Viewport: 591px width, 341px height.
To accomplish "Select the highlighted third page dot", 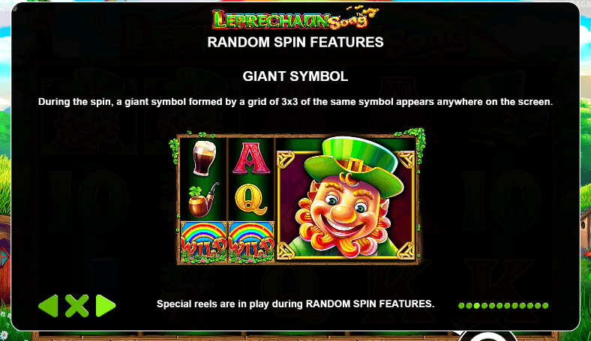I will pos(476,306).
